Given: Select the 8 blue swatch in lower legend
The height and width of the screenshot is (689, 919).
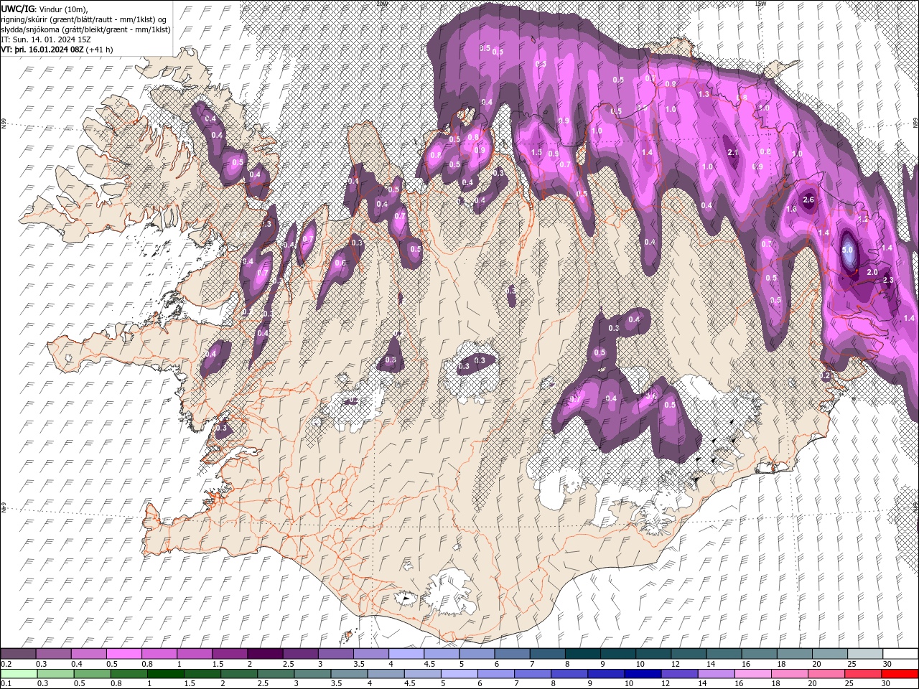Looking at the screenshot, I should 570,673.
